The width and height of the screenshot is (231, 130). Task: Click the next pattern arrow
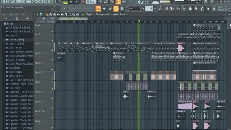[155, 9]
